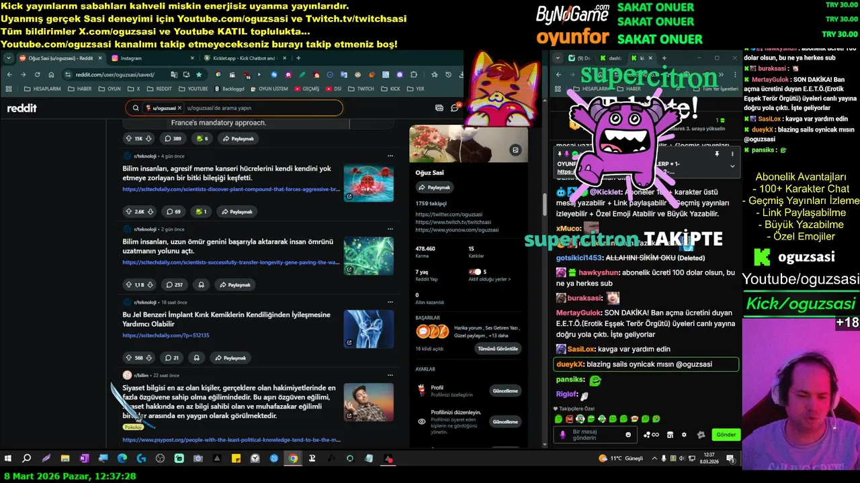Open the scitechdaily longevity gene link
Viewport: 860px width, 483px height.
click(231, 262)
